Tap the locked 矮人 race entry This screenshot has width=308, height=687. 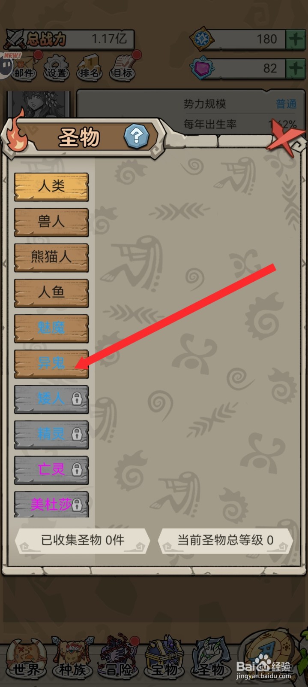[x=51, y=399]
